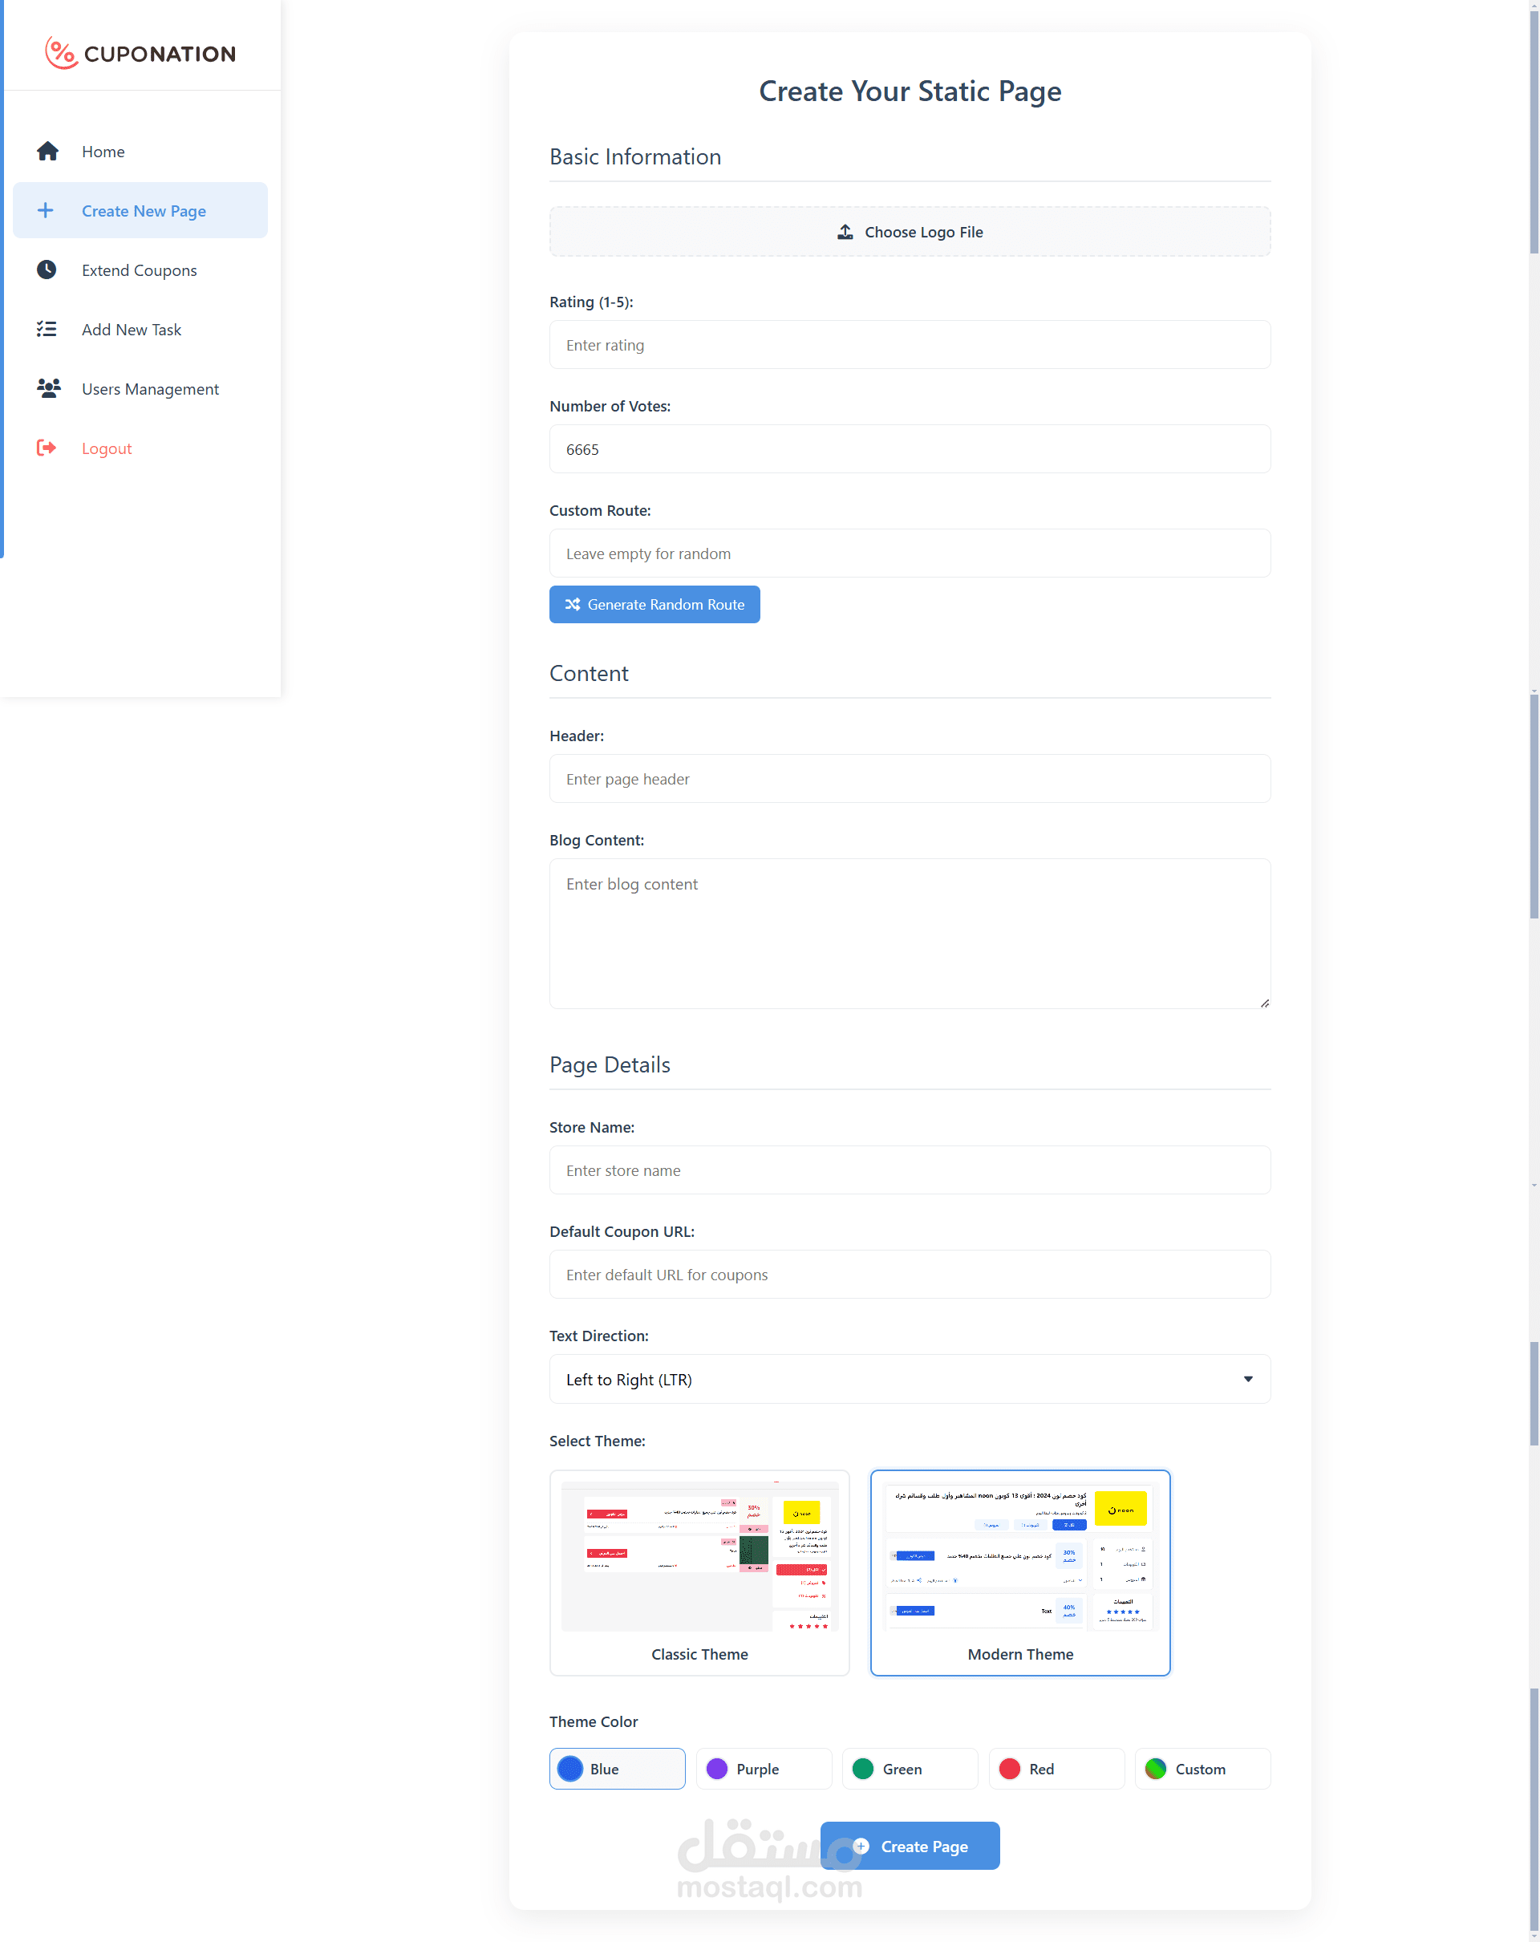Choose the Red theme color option
Image resolution: width=1540 pixels, height=1942 pixels.
(1056, 1769)
